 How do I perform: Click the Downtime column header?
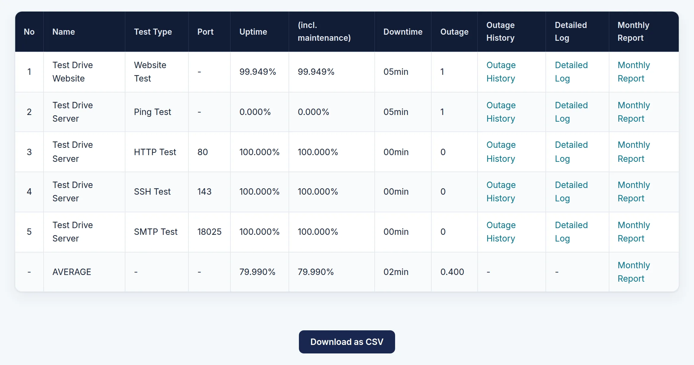click(403, 32)
